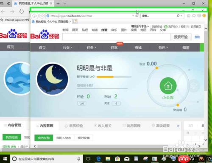Viewport: 212px width, 163px height.
Task: Click the Lv0 badge under 经验
Action: pos(82,104)
